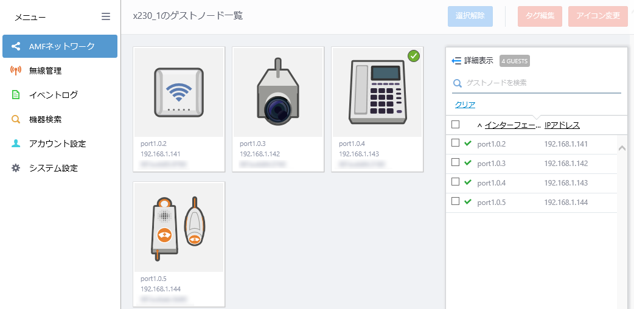Select the desk phone guest node icon
Image resolution: width=634 pixels, height=309 pixels.
[377, 92]
